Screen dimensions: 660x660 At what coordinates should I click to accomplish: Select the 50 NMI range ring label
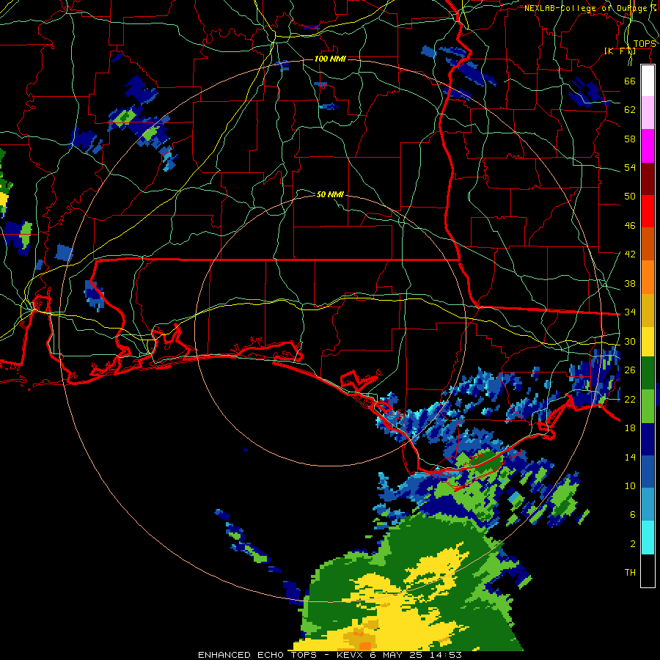click(330, 194)
